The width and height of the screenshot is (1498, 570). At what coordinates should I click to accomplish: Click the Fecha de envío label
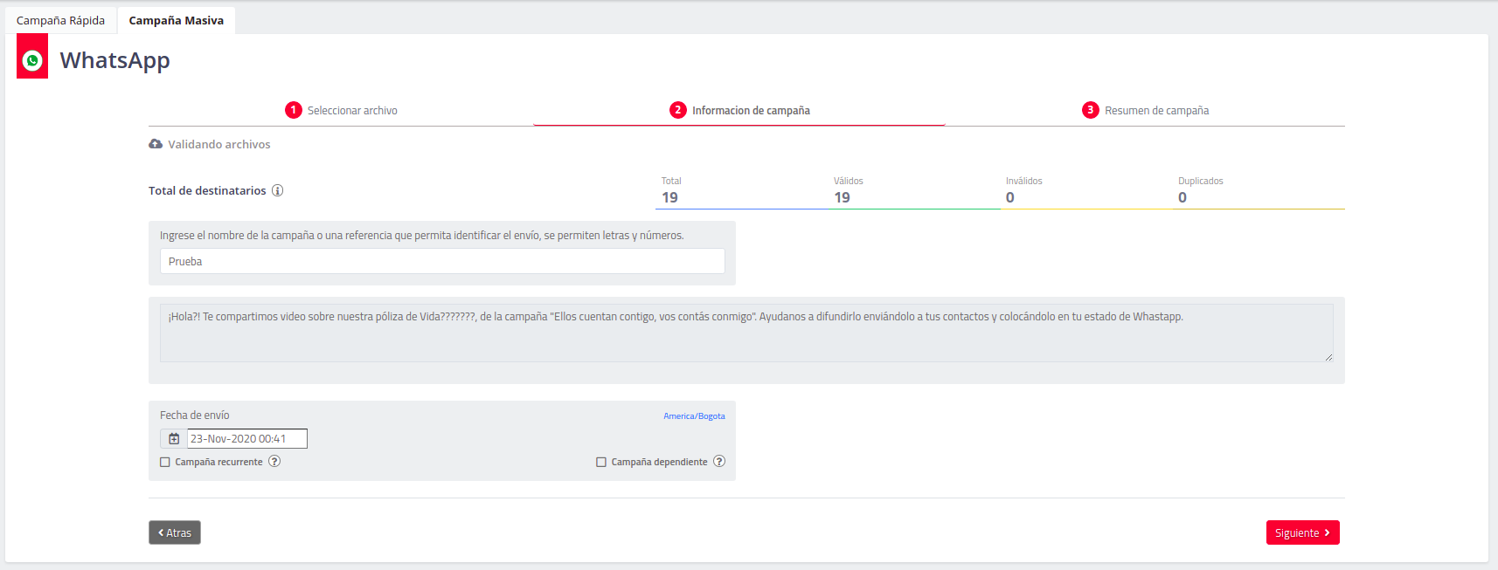pyautogui.click(x=195, y=415)
